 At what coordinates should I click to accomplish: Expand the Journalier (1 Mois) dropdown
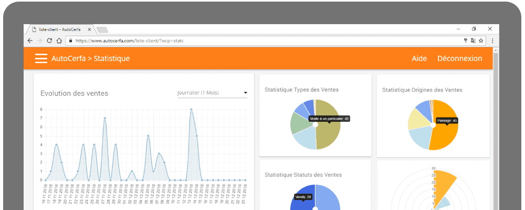tap(212, 93)
